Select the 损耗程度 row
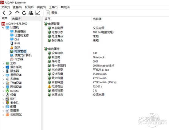 point(72,91)
